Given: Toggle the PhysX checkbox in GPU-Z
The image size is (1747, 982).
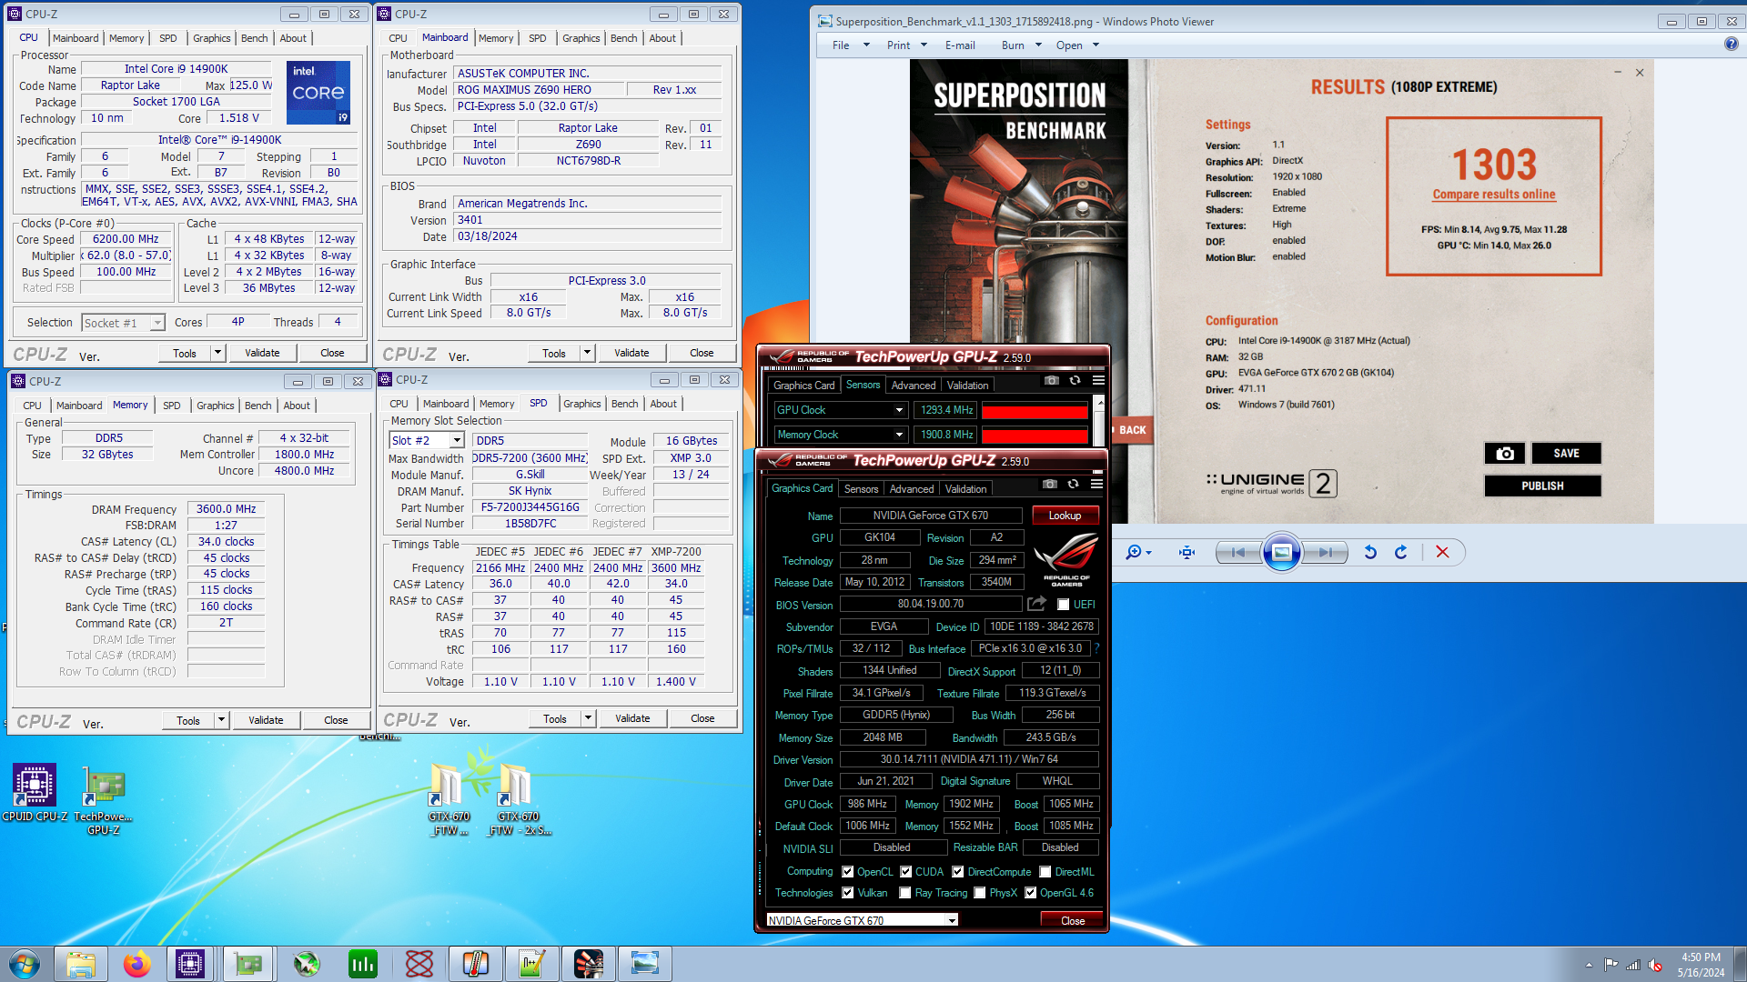Looking at the screenshot, I should 979,893.
